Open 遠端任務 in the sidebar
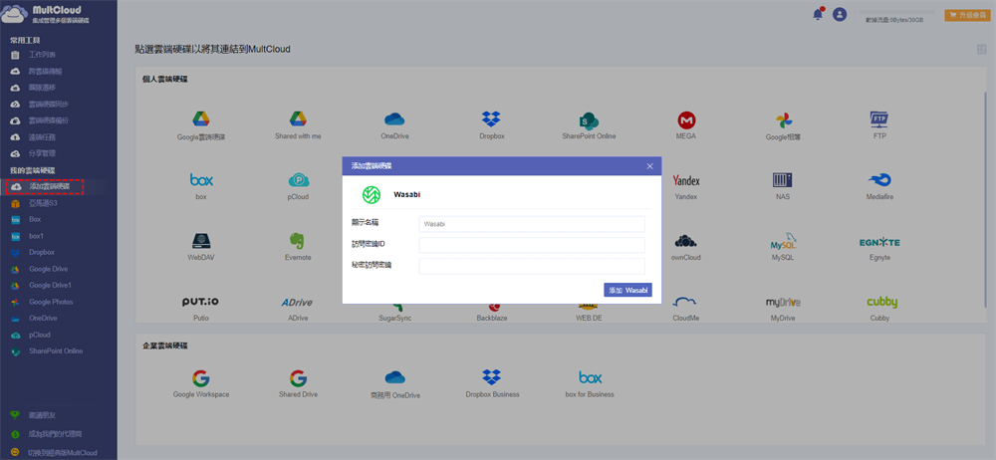Screen dimensions: 996x460 41,137
